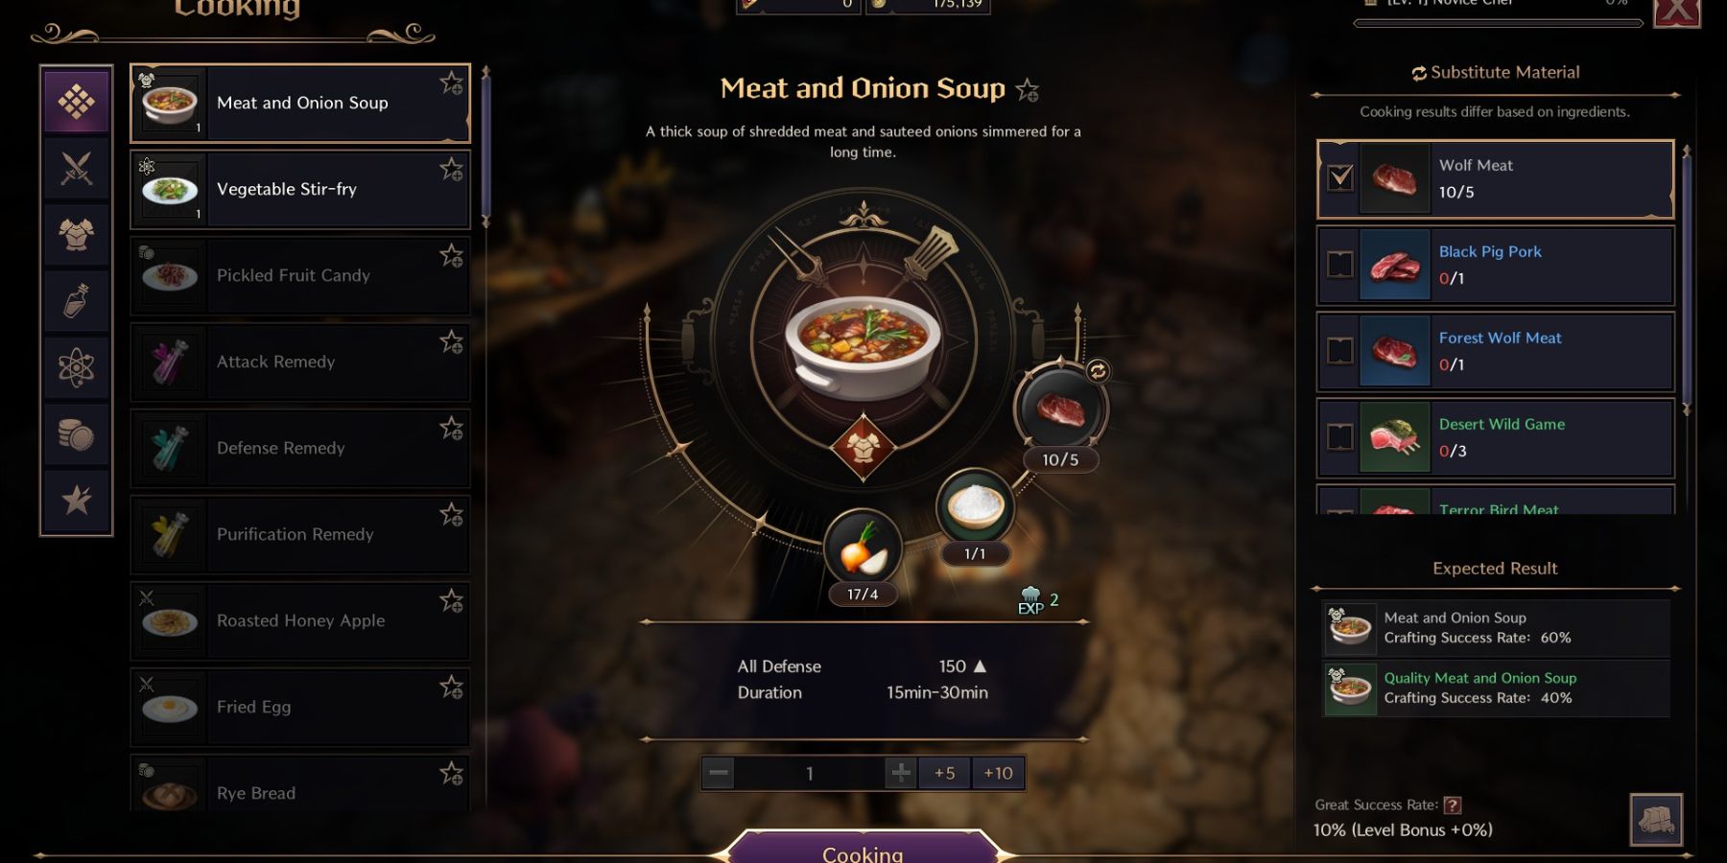Select the coins category icon

pyautogui.click(x=77, y=434)
